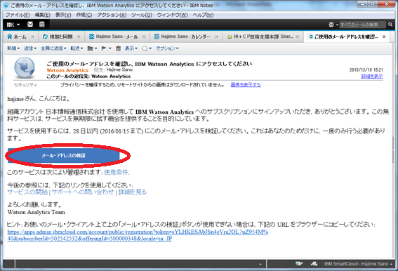Image resolution: width=398 pixels, height=271 pixels.
Task: Click the 画像を表示する link
Action: [246, 85]
